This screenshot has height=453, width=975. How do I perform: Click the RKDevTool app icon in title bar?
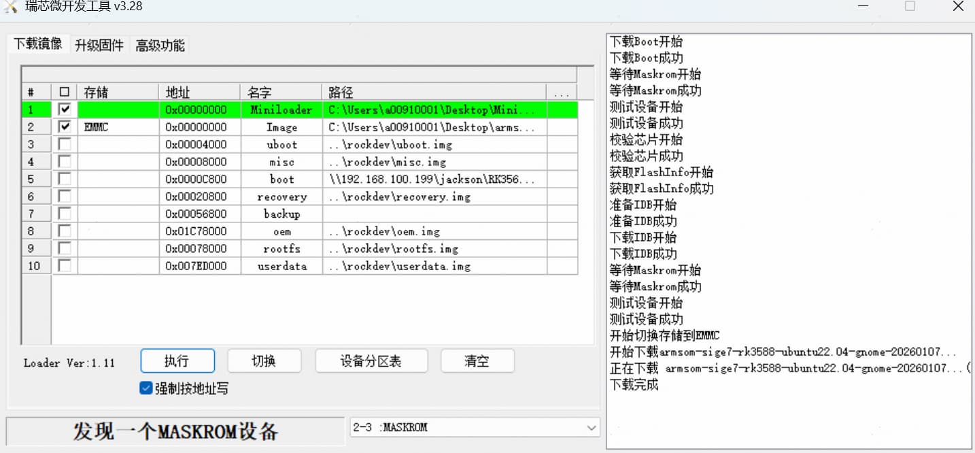click(11, 5)
